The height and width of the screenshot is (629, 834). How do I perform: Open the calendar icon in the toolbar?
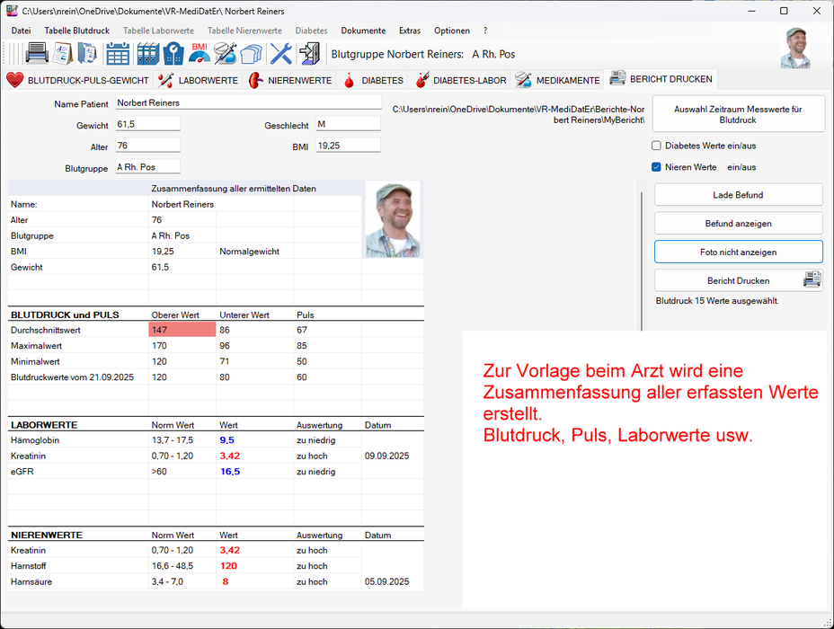click(x=118, y=54)
